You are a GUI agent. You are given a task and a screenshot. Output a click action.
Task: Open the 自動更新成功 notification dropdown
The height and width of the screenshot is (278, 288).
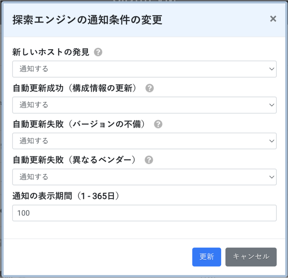[x=144, y=105]
